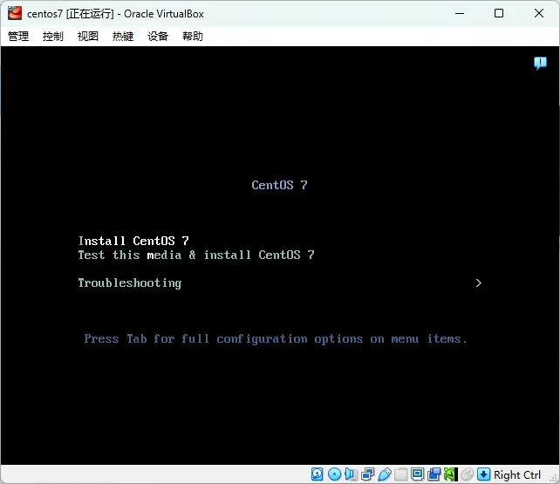560x484 pixels.
Task: Maximize the VirtualBox window
Action: 499,14
